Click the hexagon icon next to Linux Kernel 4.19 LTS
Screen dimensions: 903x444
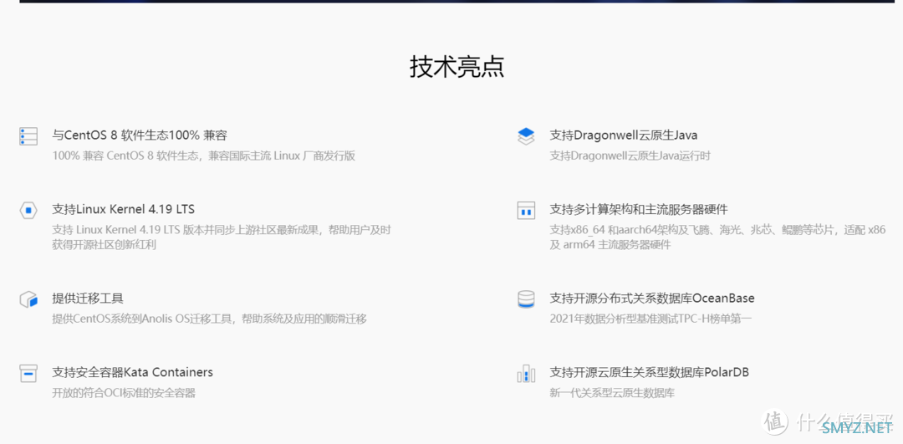pos(28,211)
